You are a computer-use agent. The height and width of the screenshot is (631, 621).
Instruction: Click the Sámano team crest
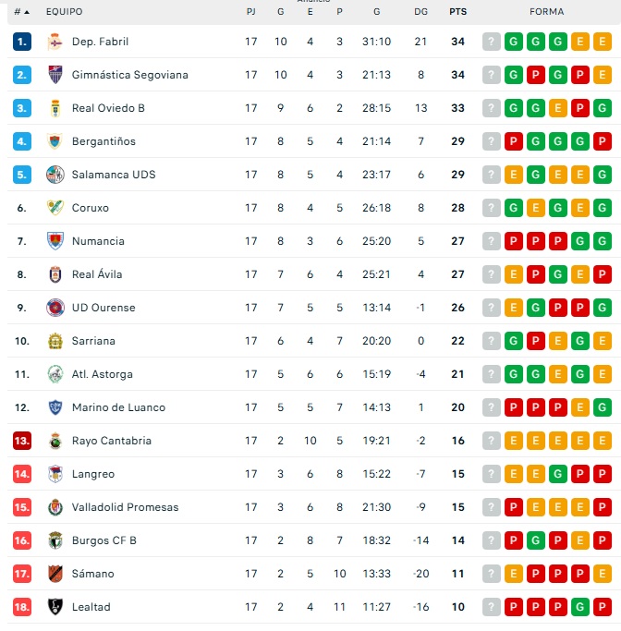click(x=55, y=574)
